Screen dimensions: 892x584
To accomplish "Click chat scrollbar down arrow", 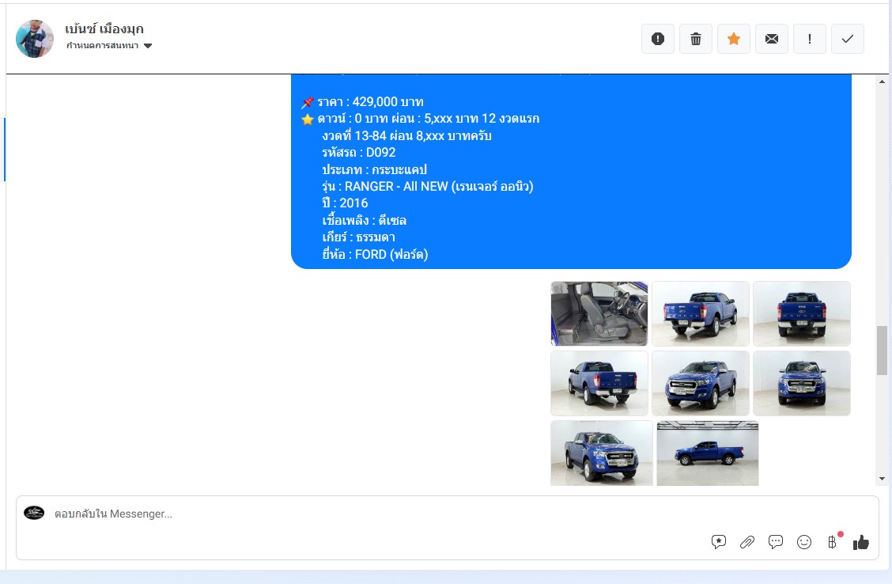I will point(883,479).
